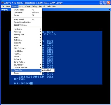Expand the Memory Size submenu
Viewport: 111px width, 105px height.
click(x=27, y=34)
